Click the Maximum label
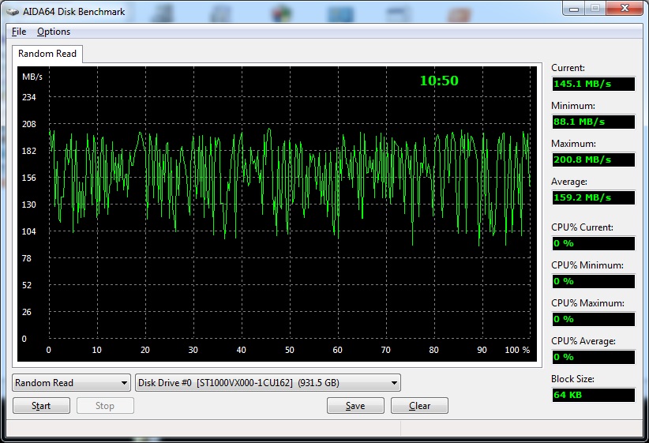Screen dimensions: 649x443 573,144
